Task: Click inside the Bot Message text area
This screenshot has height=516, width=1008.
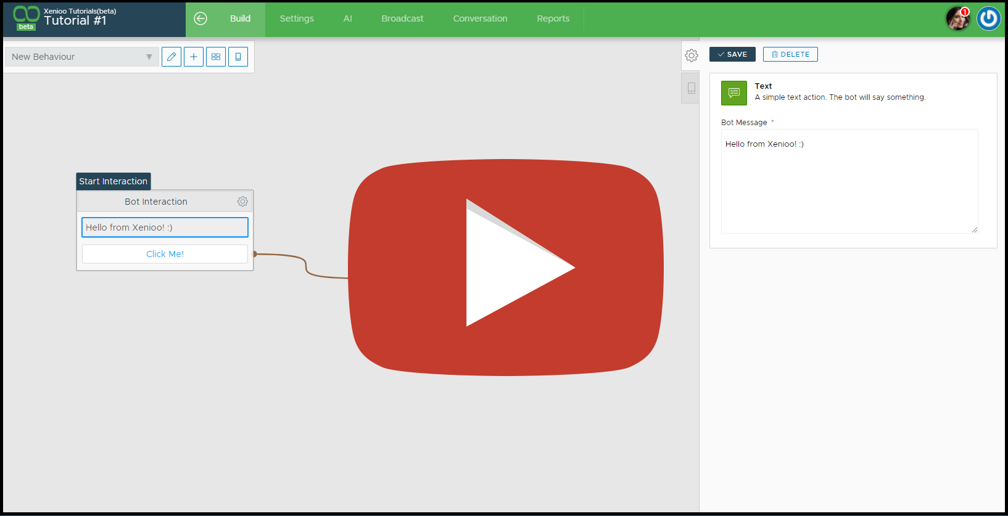Action: tap(849, 181)
